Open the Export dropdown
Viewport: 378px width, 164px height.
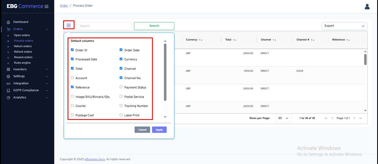coord(344,26)
